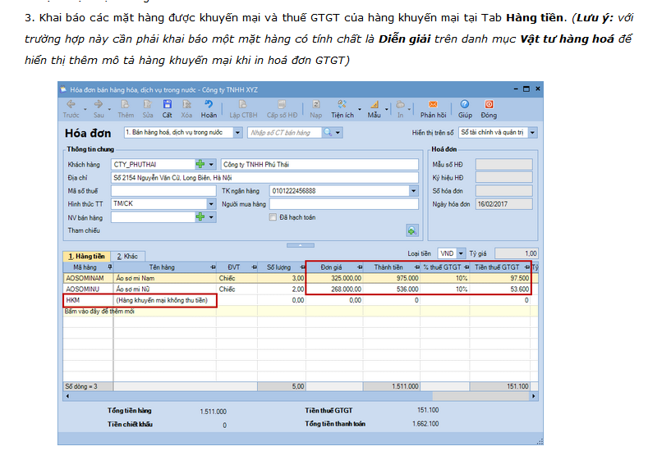Click the % thuế GTGT column header
Screen dimensions: 648x460
[445, 267]
